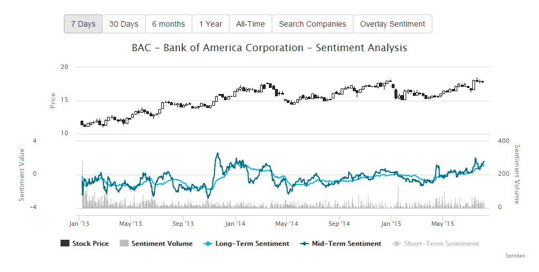Click the Stock Price legend icon
The image size is (539, 272).
[x=64, y=243]
